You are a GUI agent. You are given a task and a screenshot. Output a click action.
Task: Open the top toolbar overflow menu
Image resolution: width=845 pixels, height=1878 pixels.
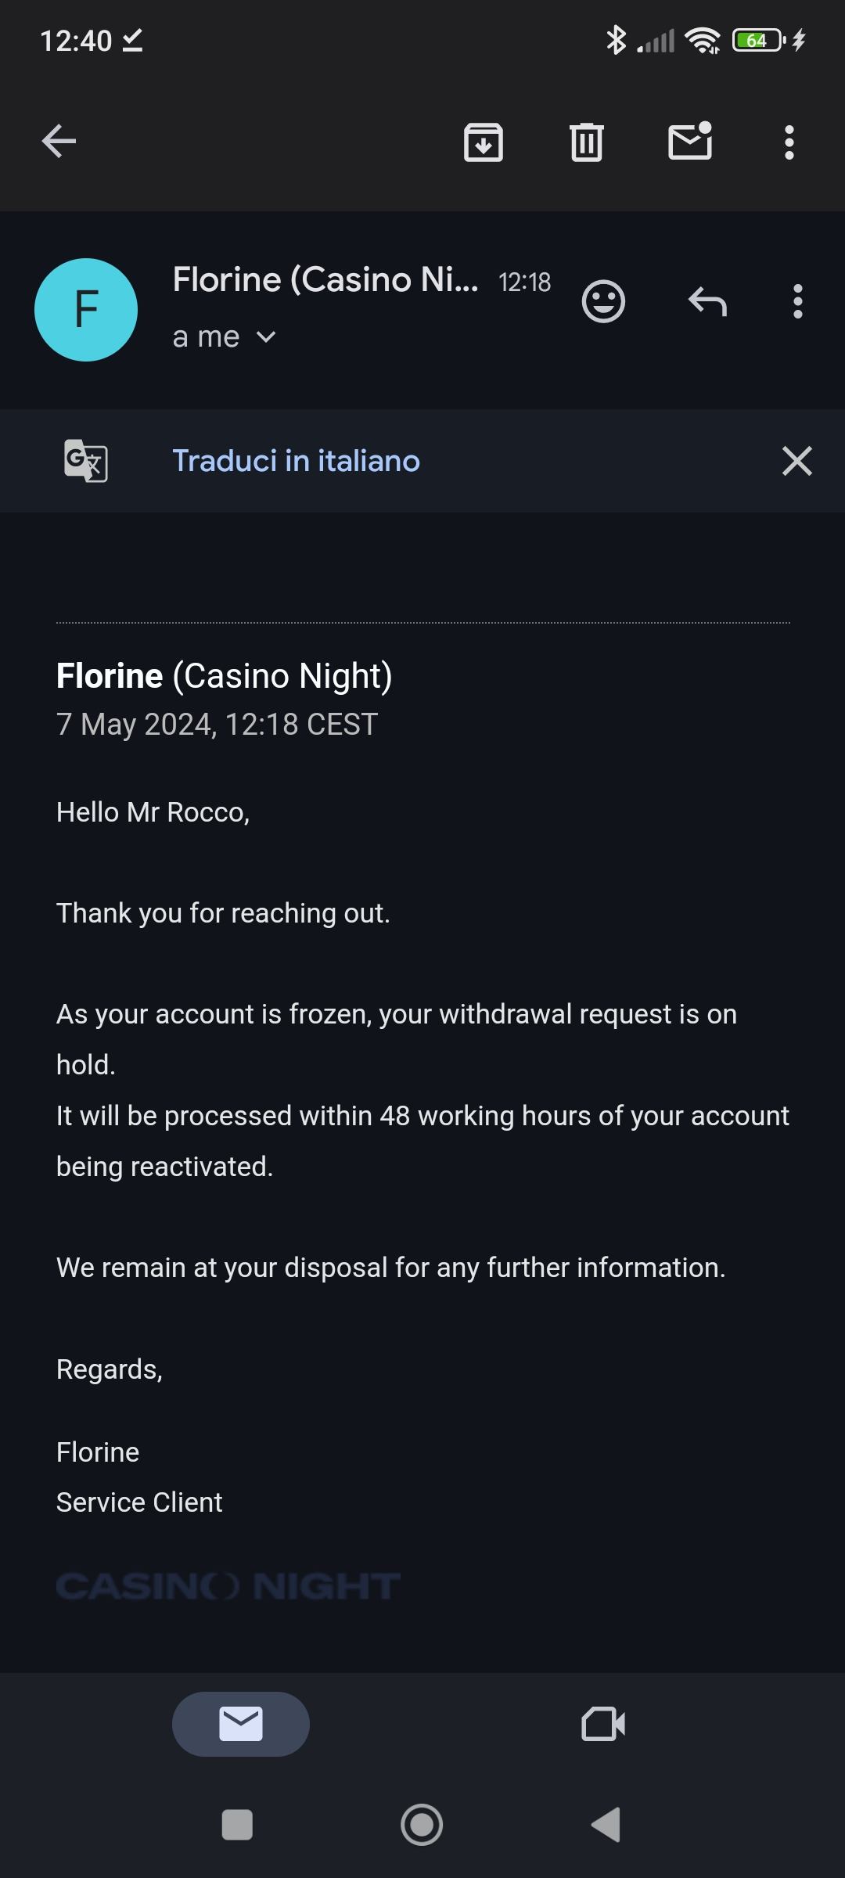[789, 142]
